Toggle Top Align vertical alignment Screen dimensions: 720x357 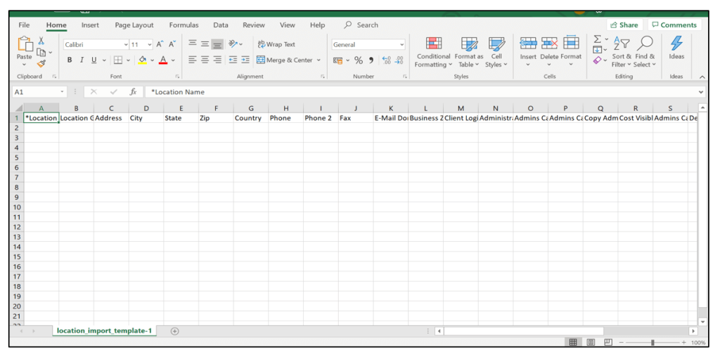(193, 44)
